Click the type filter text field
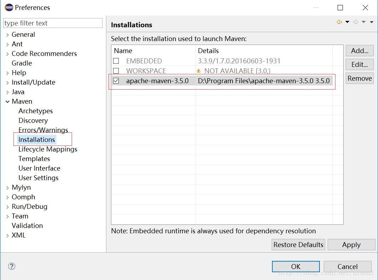 click(53, 23)
